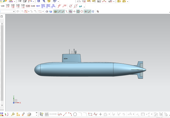Screen dimensions: 170x118
Task: Toggle the End Point snap option
Action: click(59, 11)
